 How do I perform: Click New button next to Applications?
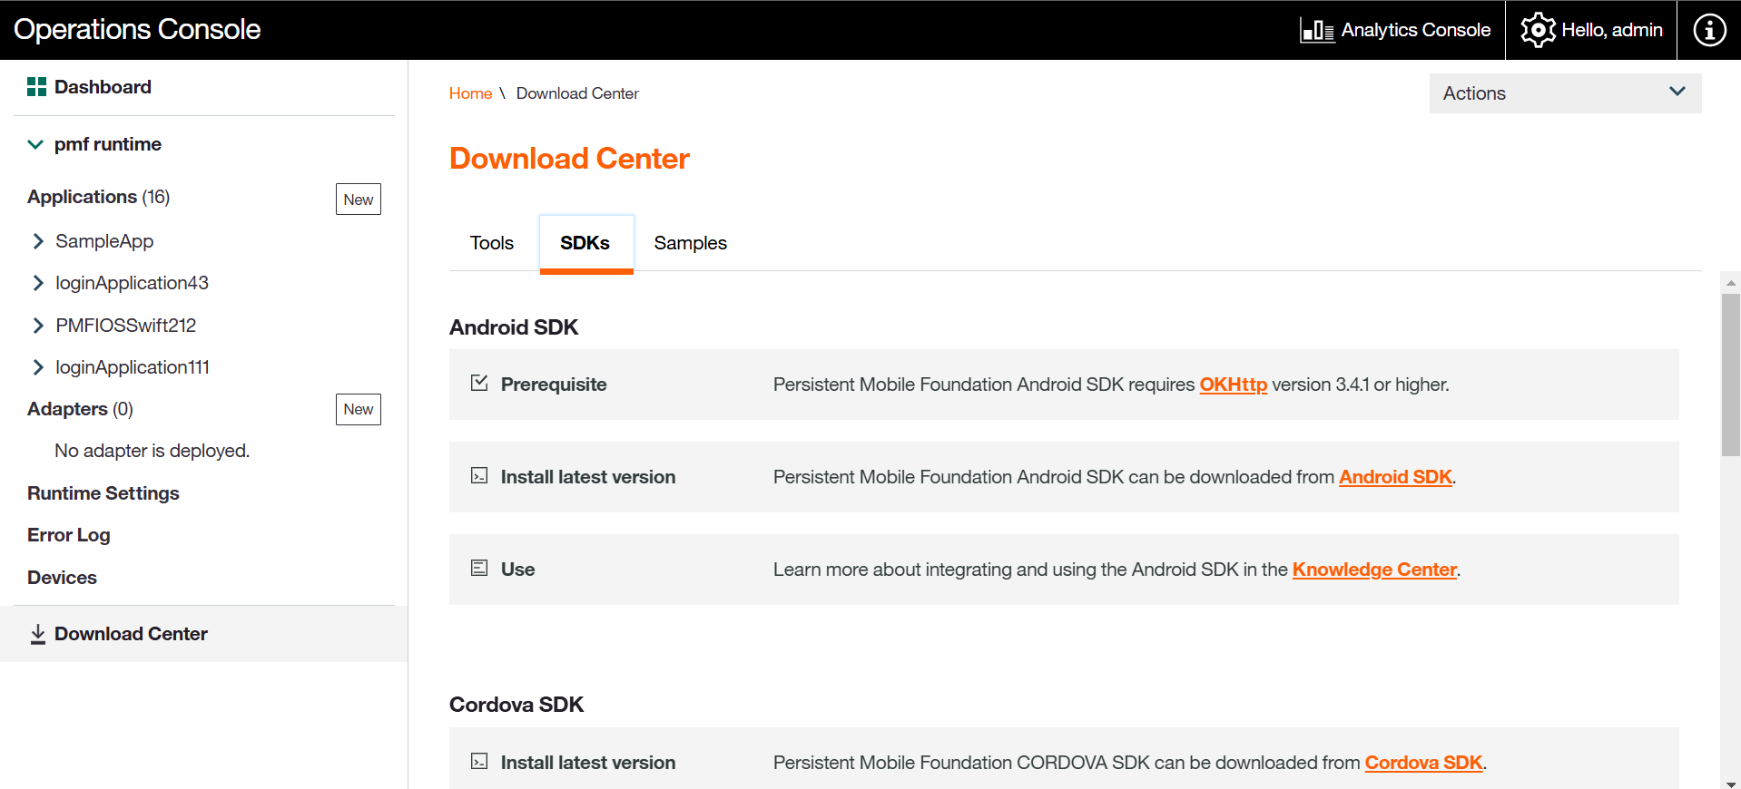[358, 200]
